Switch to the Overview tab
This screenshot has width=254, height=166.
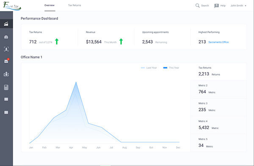[50, 6]
